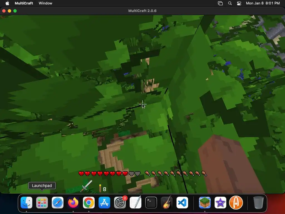The width and height of the screenshot is (285, 214).
Task: Open Google Chrome from the dock
Action: (x=89, y=203)
